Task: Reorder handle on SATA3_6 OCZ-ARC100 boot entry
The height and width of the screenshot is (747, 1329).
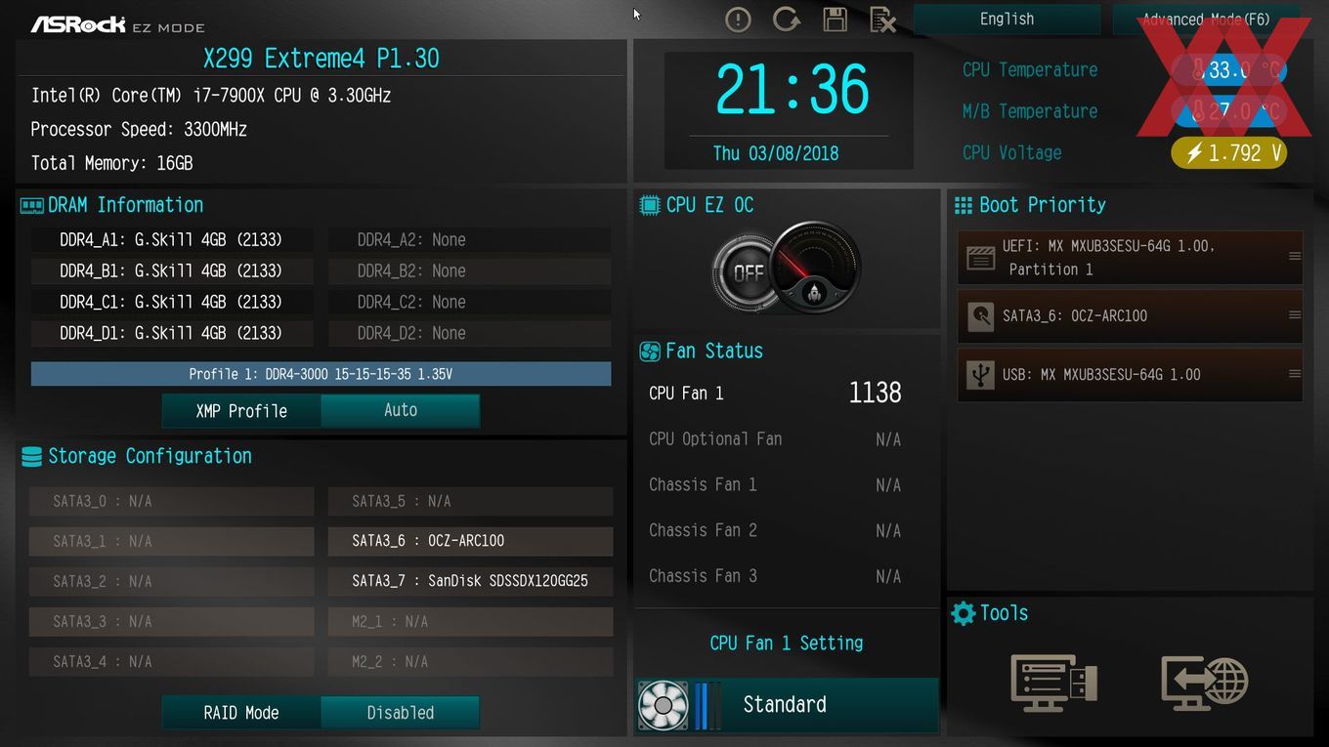Action: click(1294, 315)
